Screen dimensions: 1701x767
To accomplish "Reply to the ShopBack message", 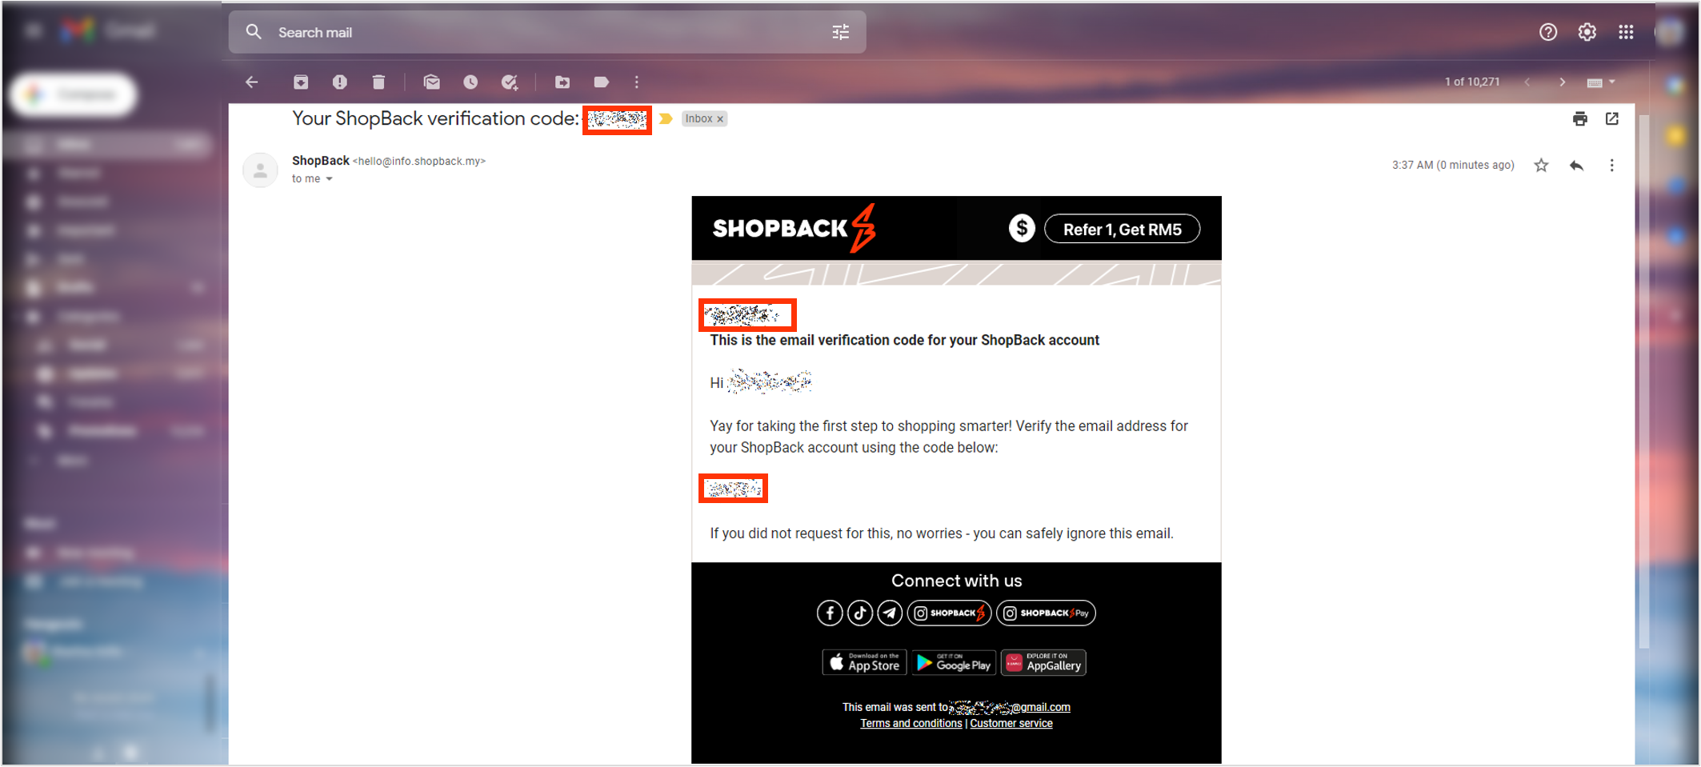I will coord(1577,166).
